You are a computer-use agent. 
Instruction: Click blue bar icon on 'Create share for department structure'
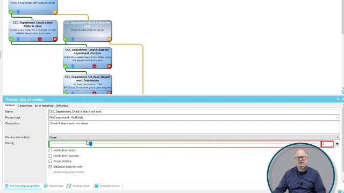[73, 66]
